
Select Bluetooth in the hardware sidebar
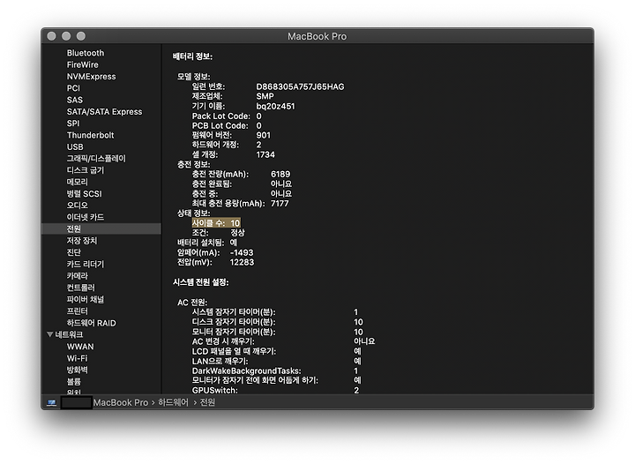click(85, 53)
